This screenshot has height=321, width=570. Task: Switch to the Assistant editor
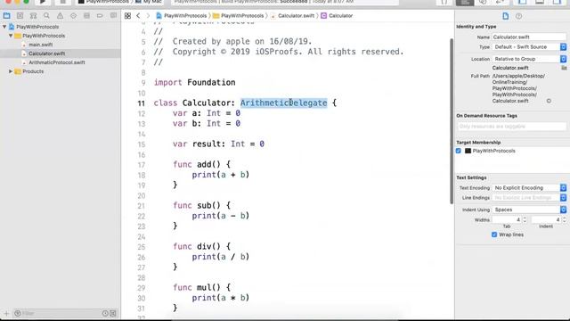[x=483, y=2]
